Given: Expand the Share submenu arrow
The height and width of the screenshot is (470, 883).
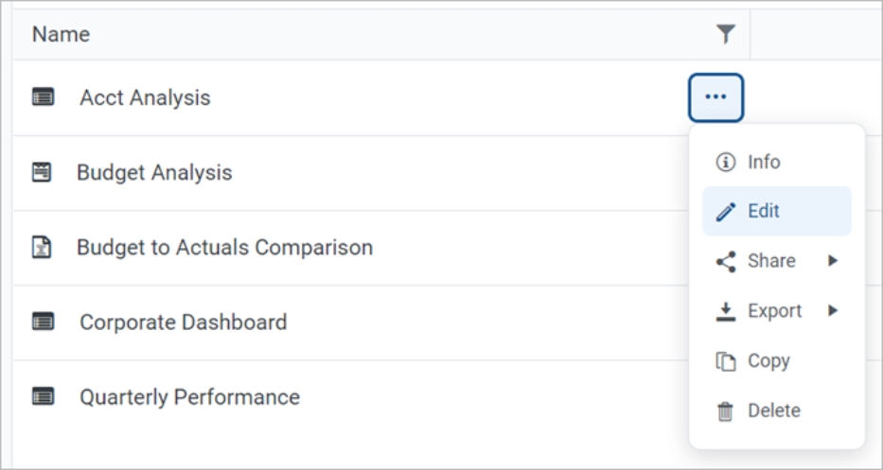Looking at the screenshot, I should tap(833, 262).
